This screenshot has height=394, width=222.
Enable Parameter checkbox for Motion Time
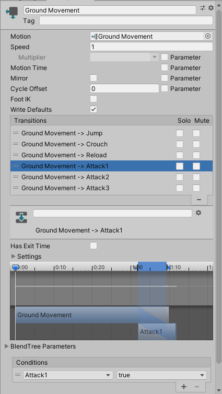[165, 67]
